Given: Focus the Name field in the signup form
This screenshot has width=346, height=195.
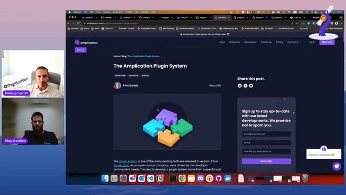Looking at the screenshot, I should pyautogui.click(x=267, y=142).
